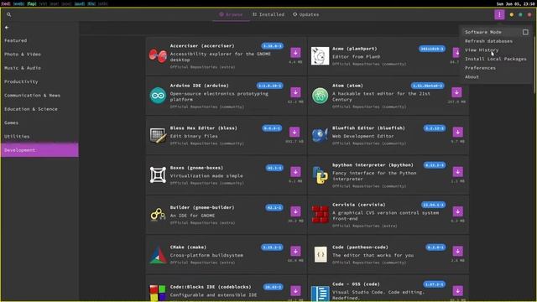Image resolution: width=537 pixels, height=302 pixels.
Task: Click the Acme app icon
Action: point(321,56)
